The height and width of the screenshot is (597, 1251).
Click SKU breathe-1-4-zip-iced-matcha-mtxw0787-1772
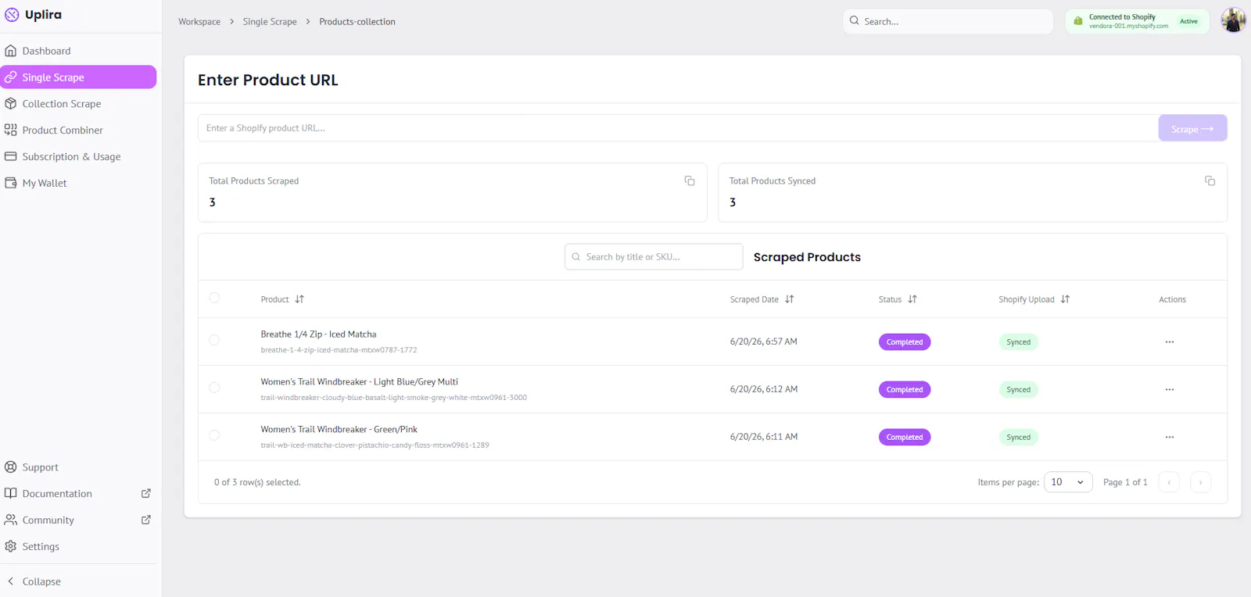[339, 350]
